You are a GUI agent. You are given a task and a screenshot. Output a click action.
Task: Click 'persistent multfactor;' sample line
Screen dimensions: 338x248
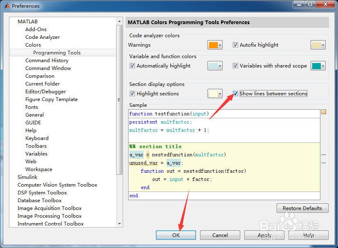(x=160, y=122)
